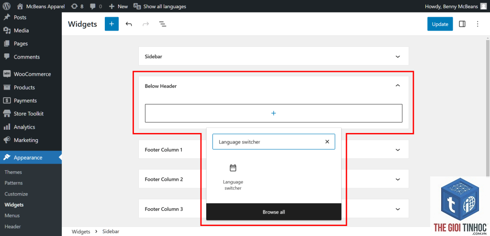Collapse the Below Header widget area
The image size is (490, 236).
273,86
